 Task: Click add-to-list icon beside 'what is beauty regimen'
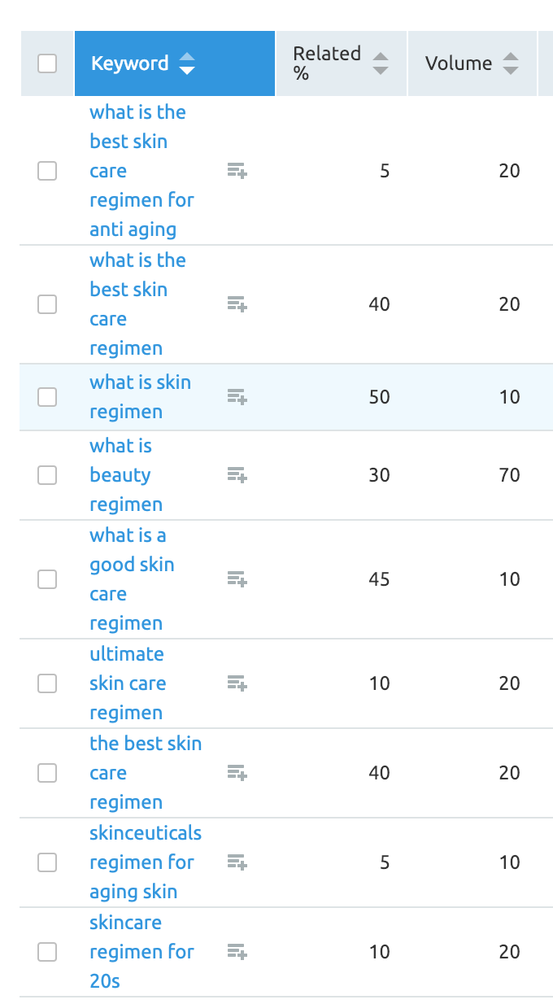pyautogui.click(x=237, y=475)
